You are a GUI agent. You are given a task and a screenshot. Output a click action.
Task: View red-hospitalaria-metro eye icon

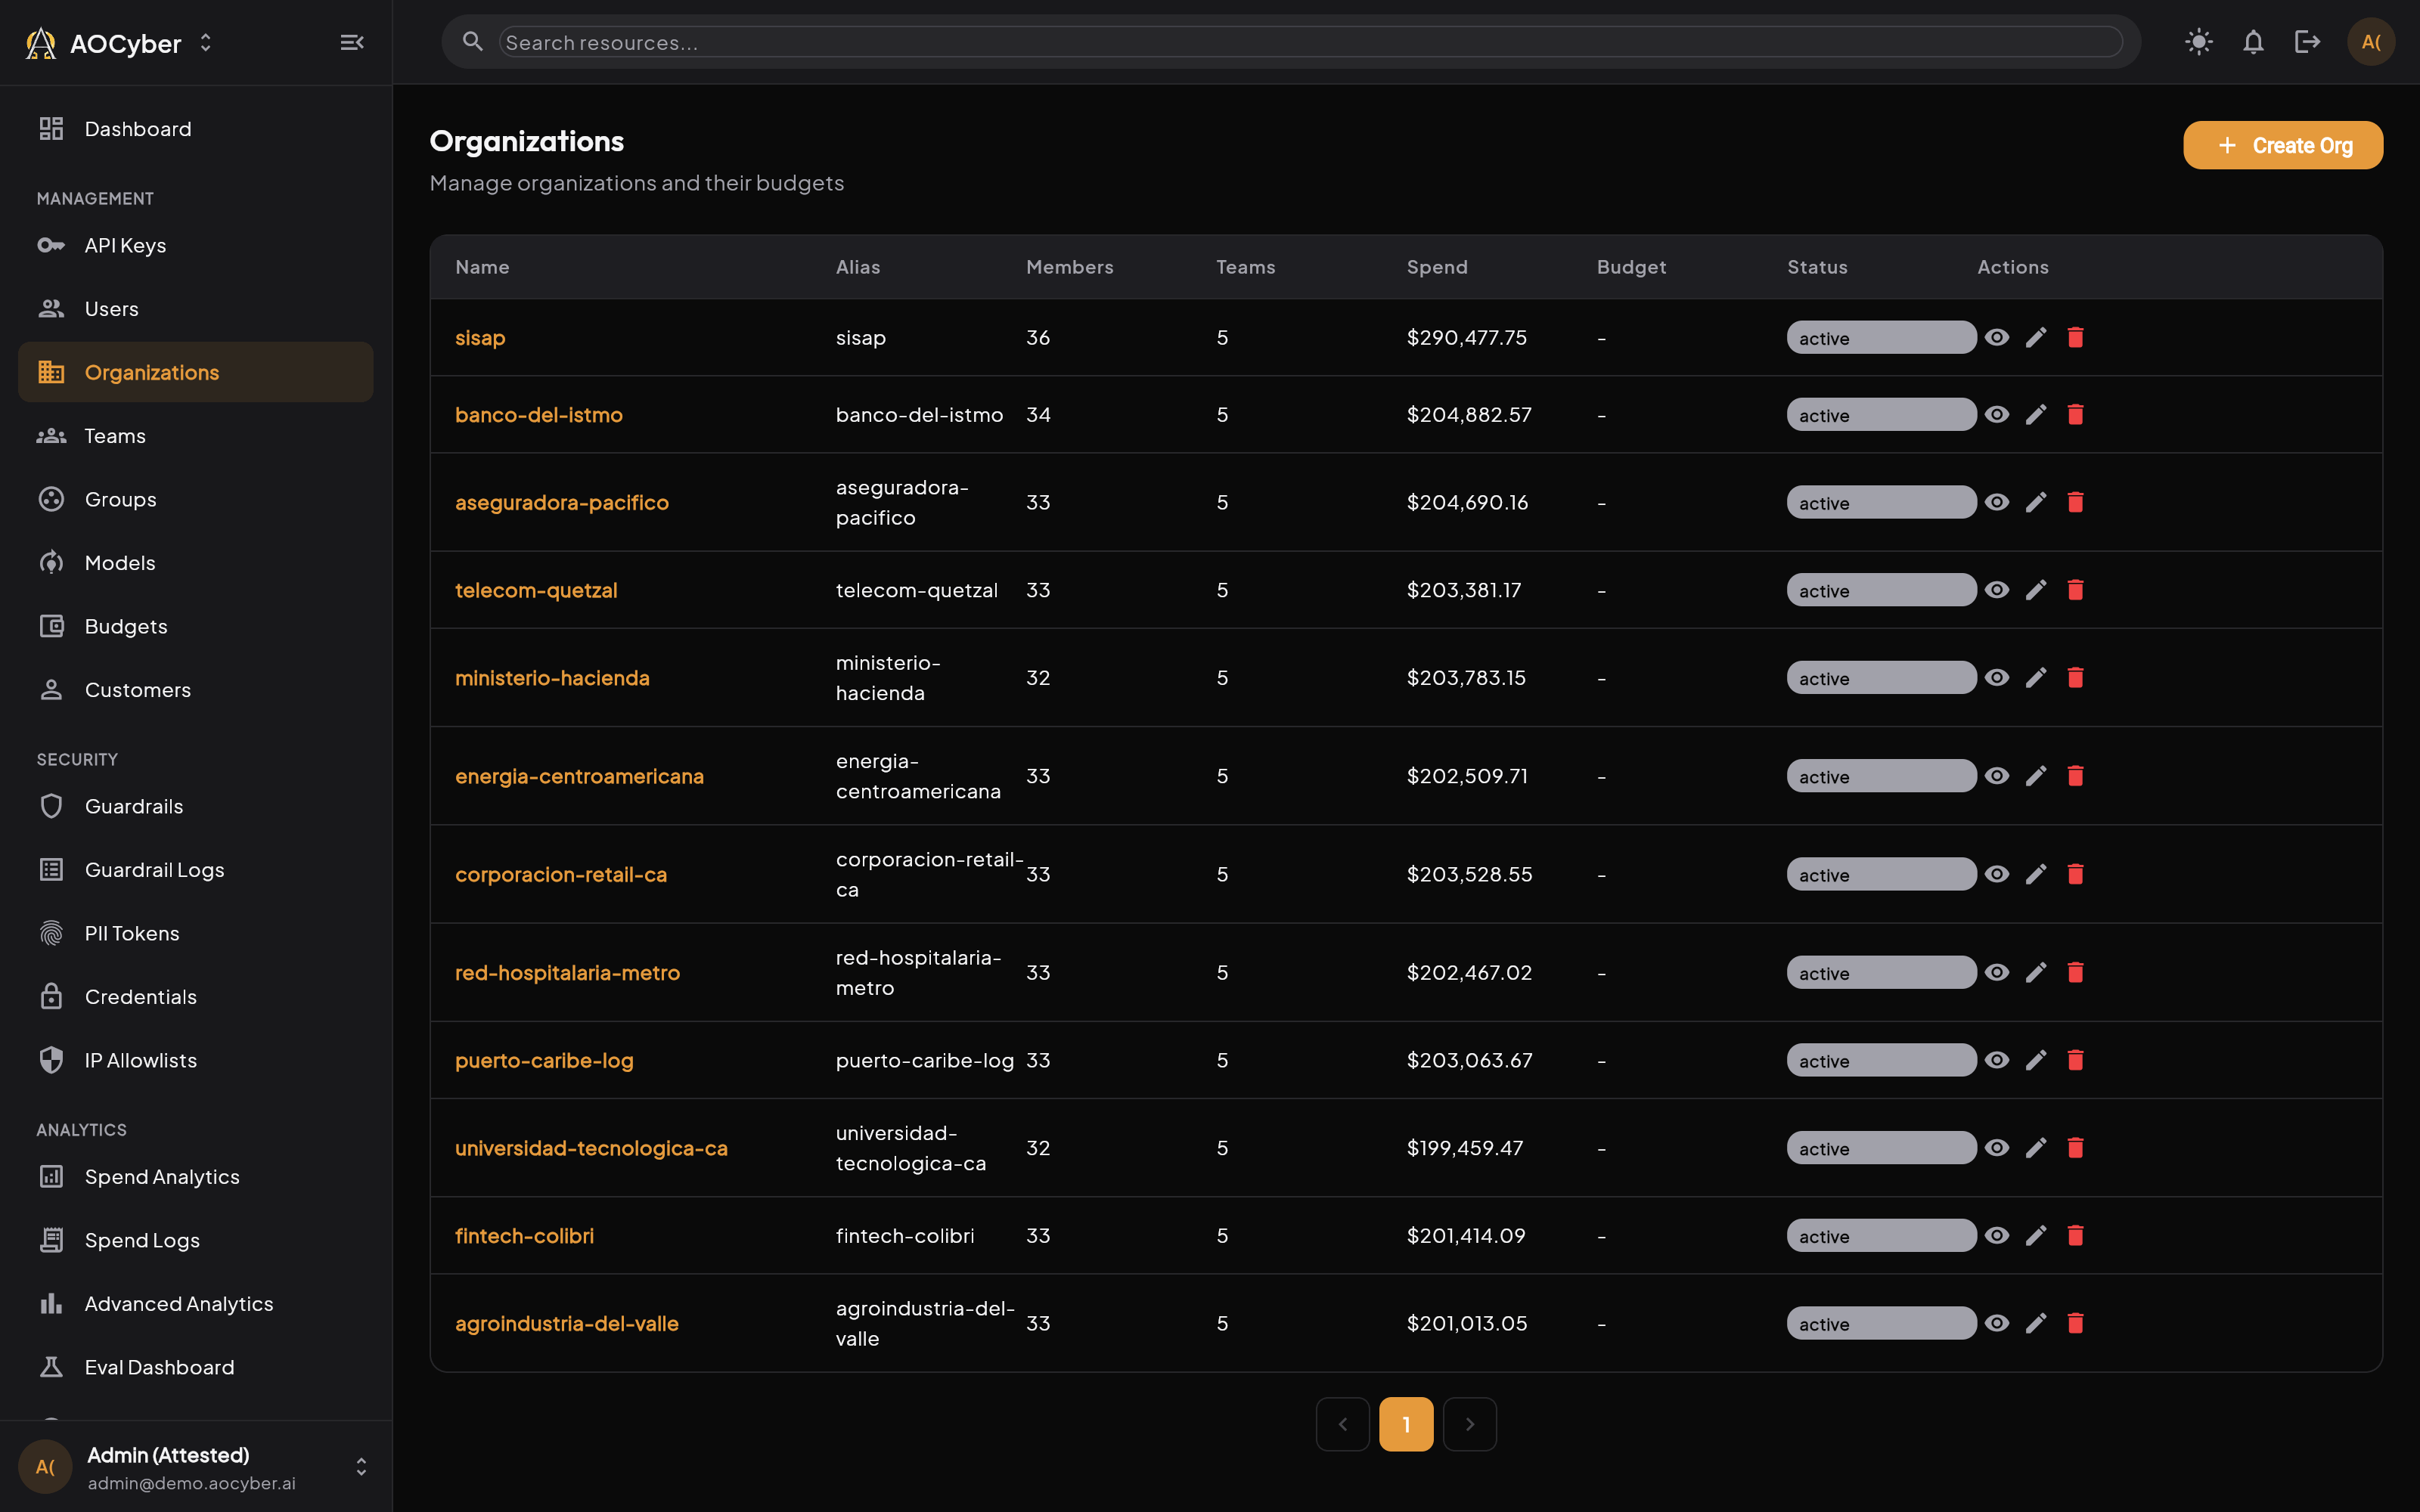click(x=1997, y=972)
